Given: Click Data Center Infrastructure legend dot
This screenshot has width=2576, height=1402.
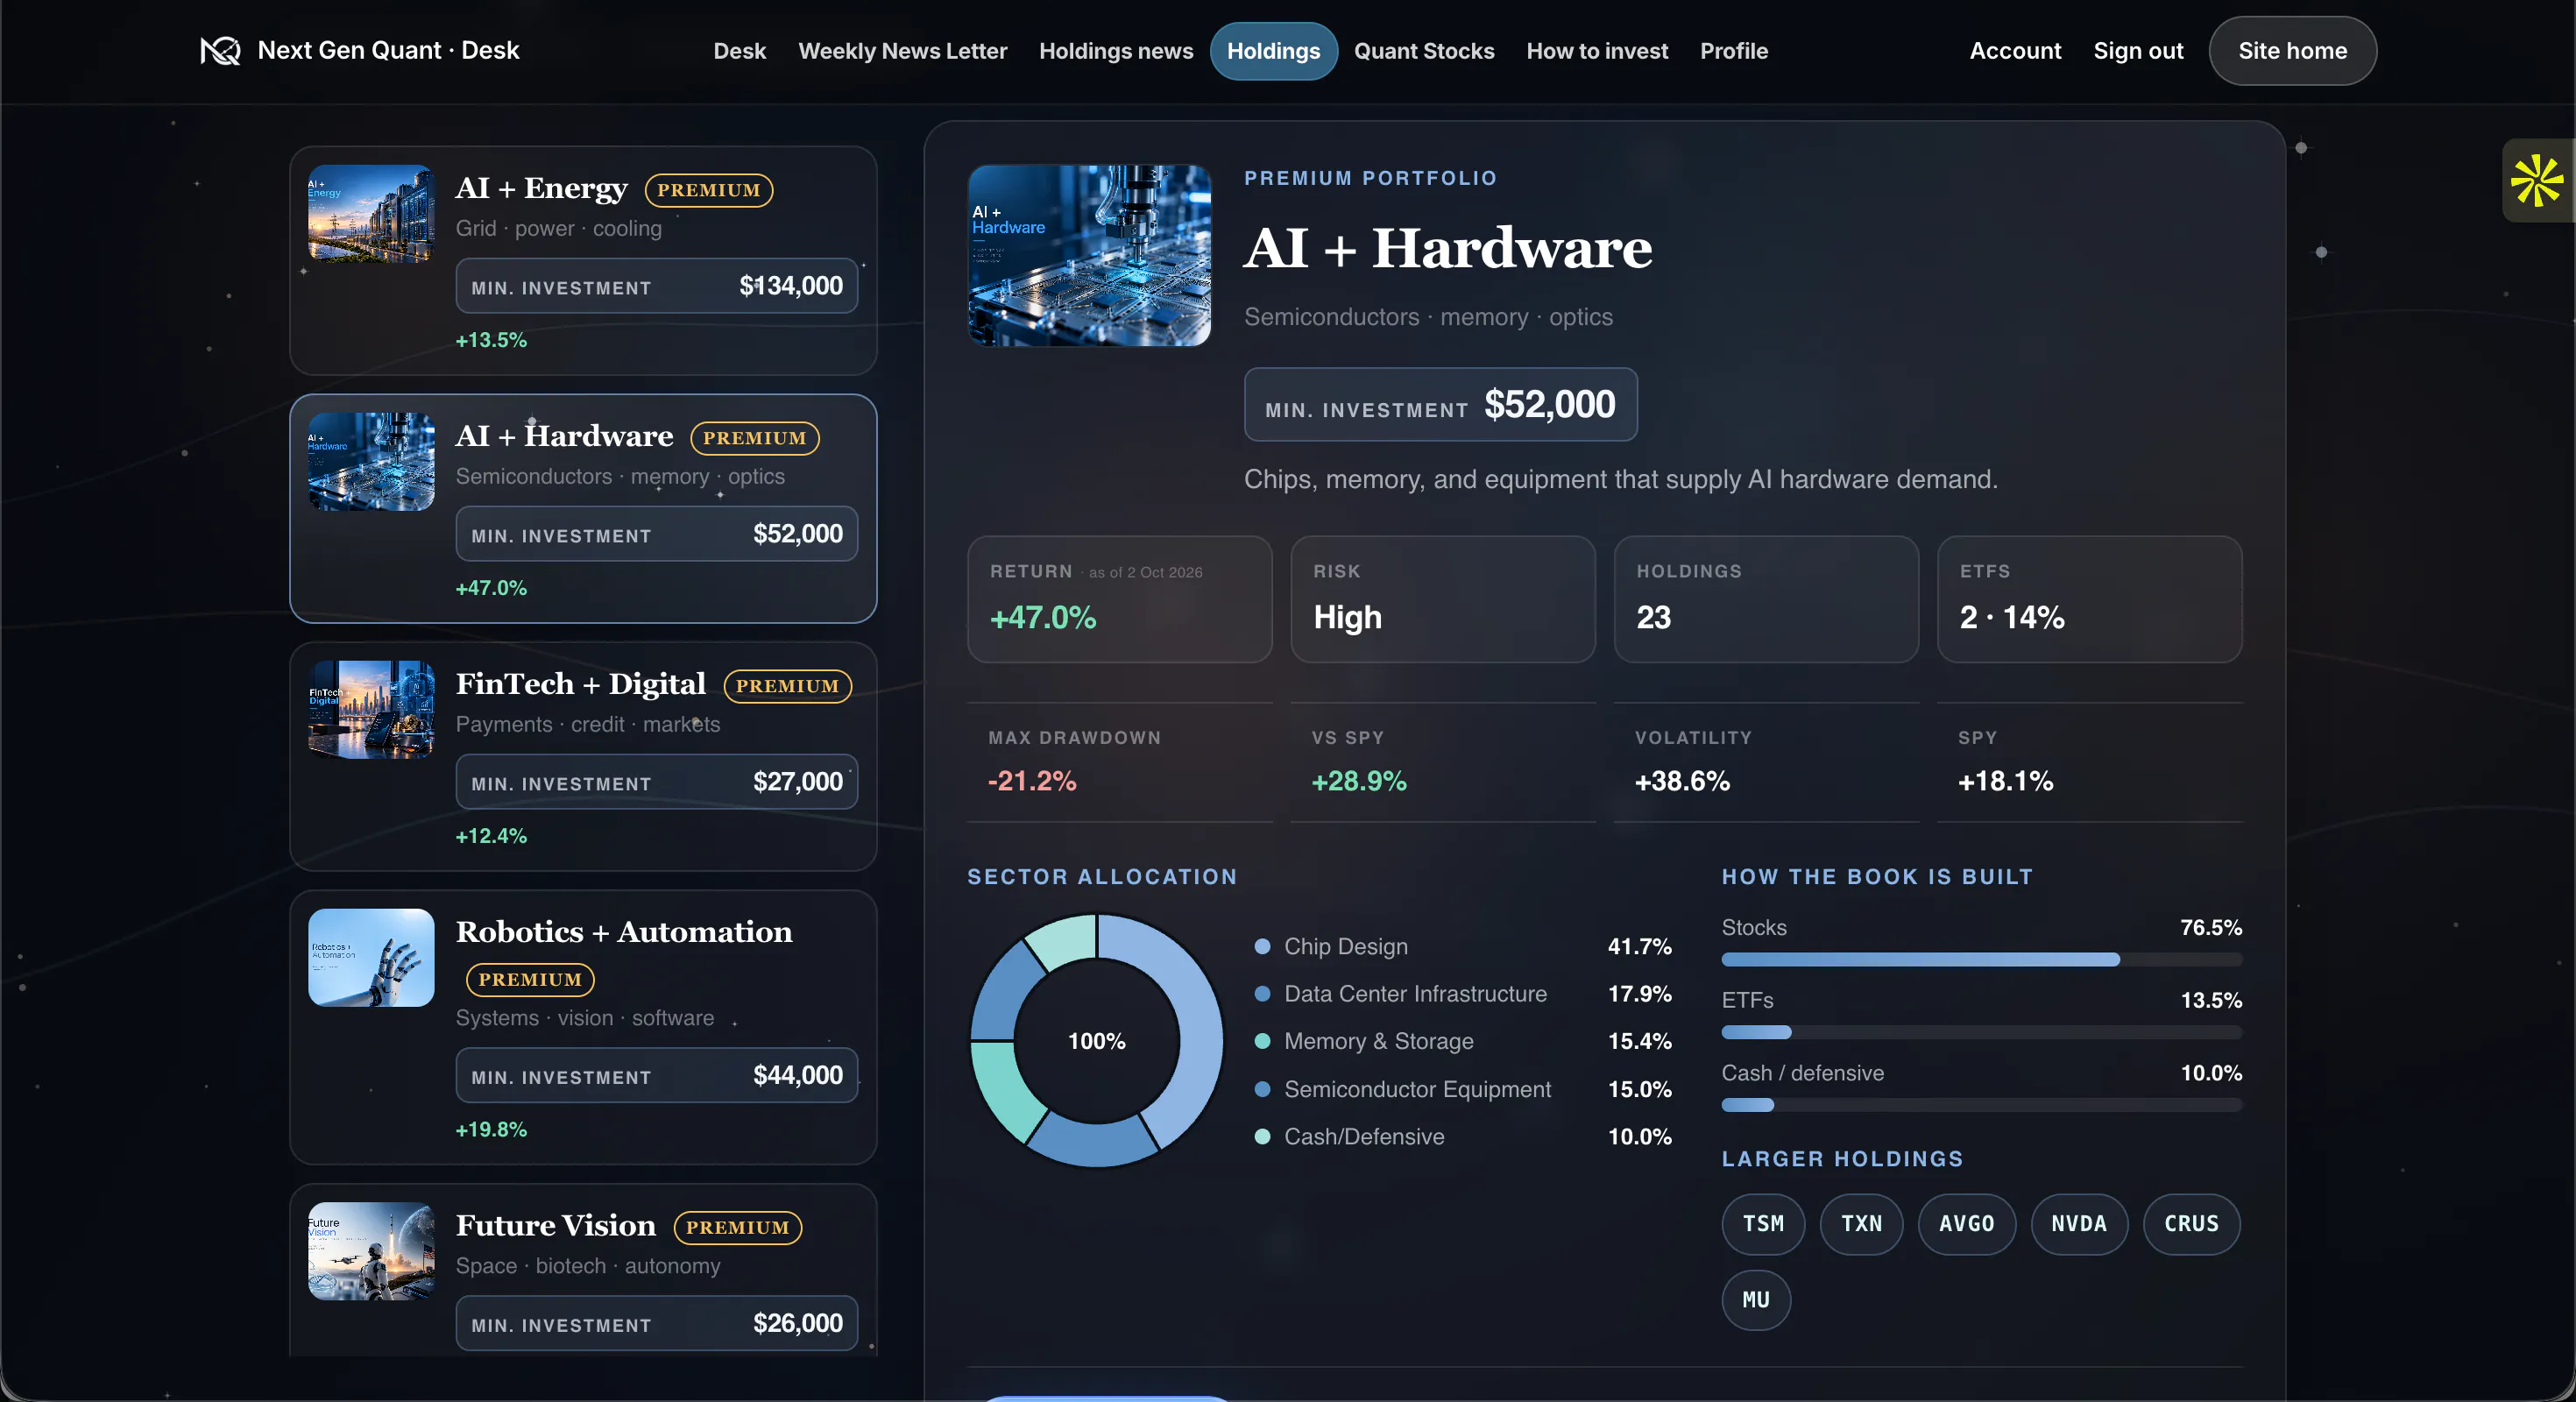Looking at the screenshot, I should pyautogui.click(x=1262, y=994).
